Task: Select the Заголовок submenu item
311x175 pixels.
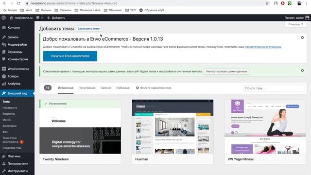Action: coord(10,126)
